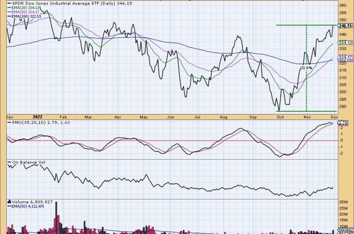
Task: Click the 20.8% gain annotation
Action: click(306, 68)
